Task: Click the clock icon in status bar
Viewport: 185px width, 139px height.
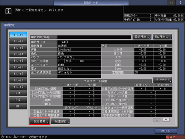Action: tap(3, 137)
